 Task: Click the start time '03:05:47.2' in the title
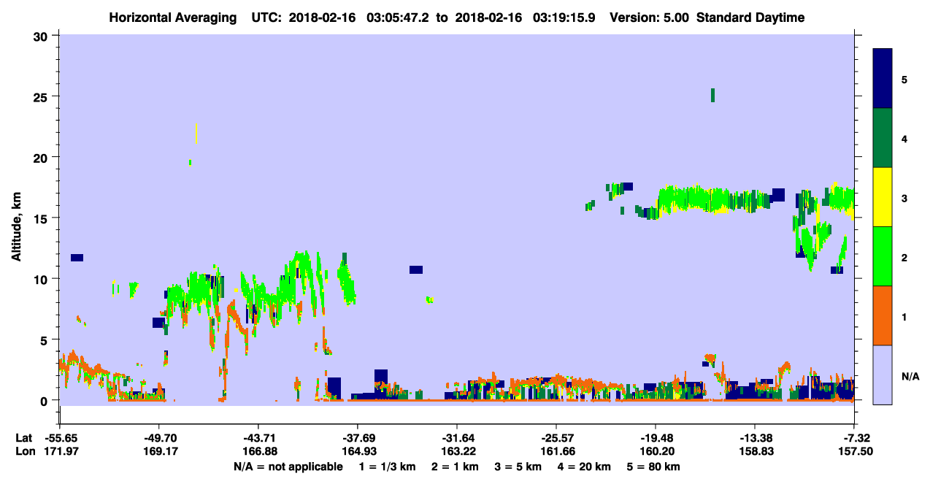(399, 18)
